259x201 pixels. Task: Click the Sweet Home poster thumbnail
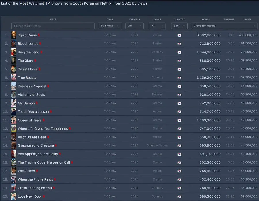14,69
